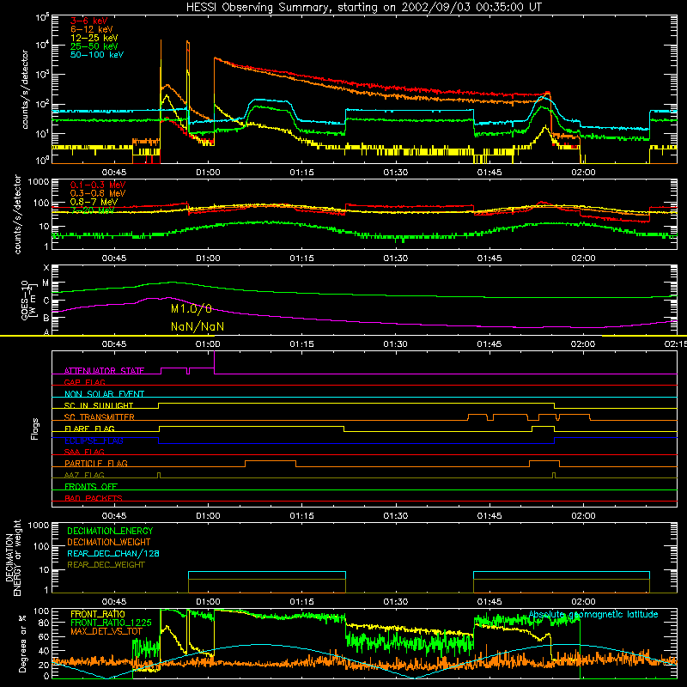Click the orange MAX_DET_VS_TOT legend label
Screen dimensions: 687x687
coord(106,631)
